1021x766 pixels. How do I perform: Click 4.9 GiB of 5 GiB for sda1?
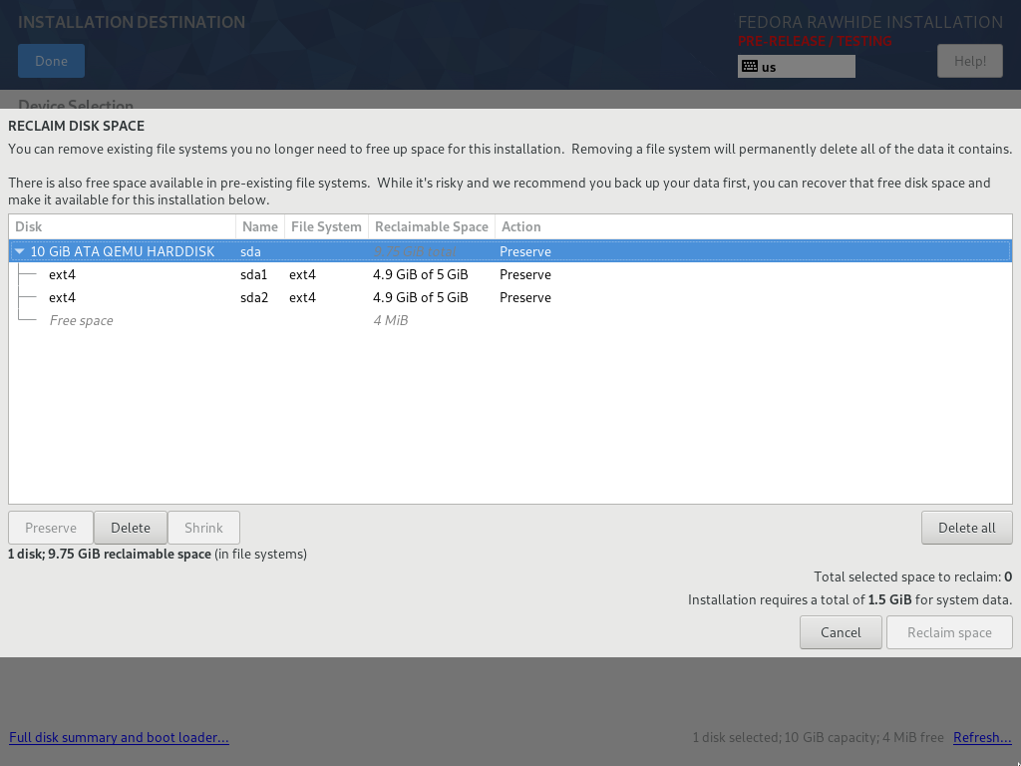point(421,275)
